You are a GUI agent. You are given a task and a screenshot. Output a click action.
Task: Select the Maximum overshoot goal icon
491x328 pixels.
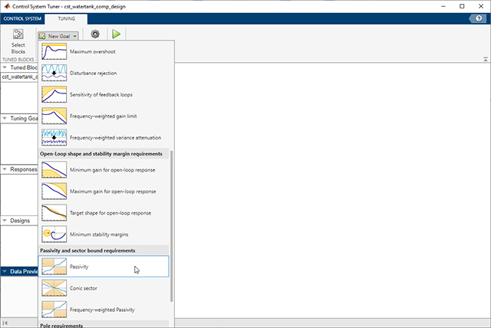(54, 51)
